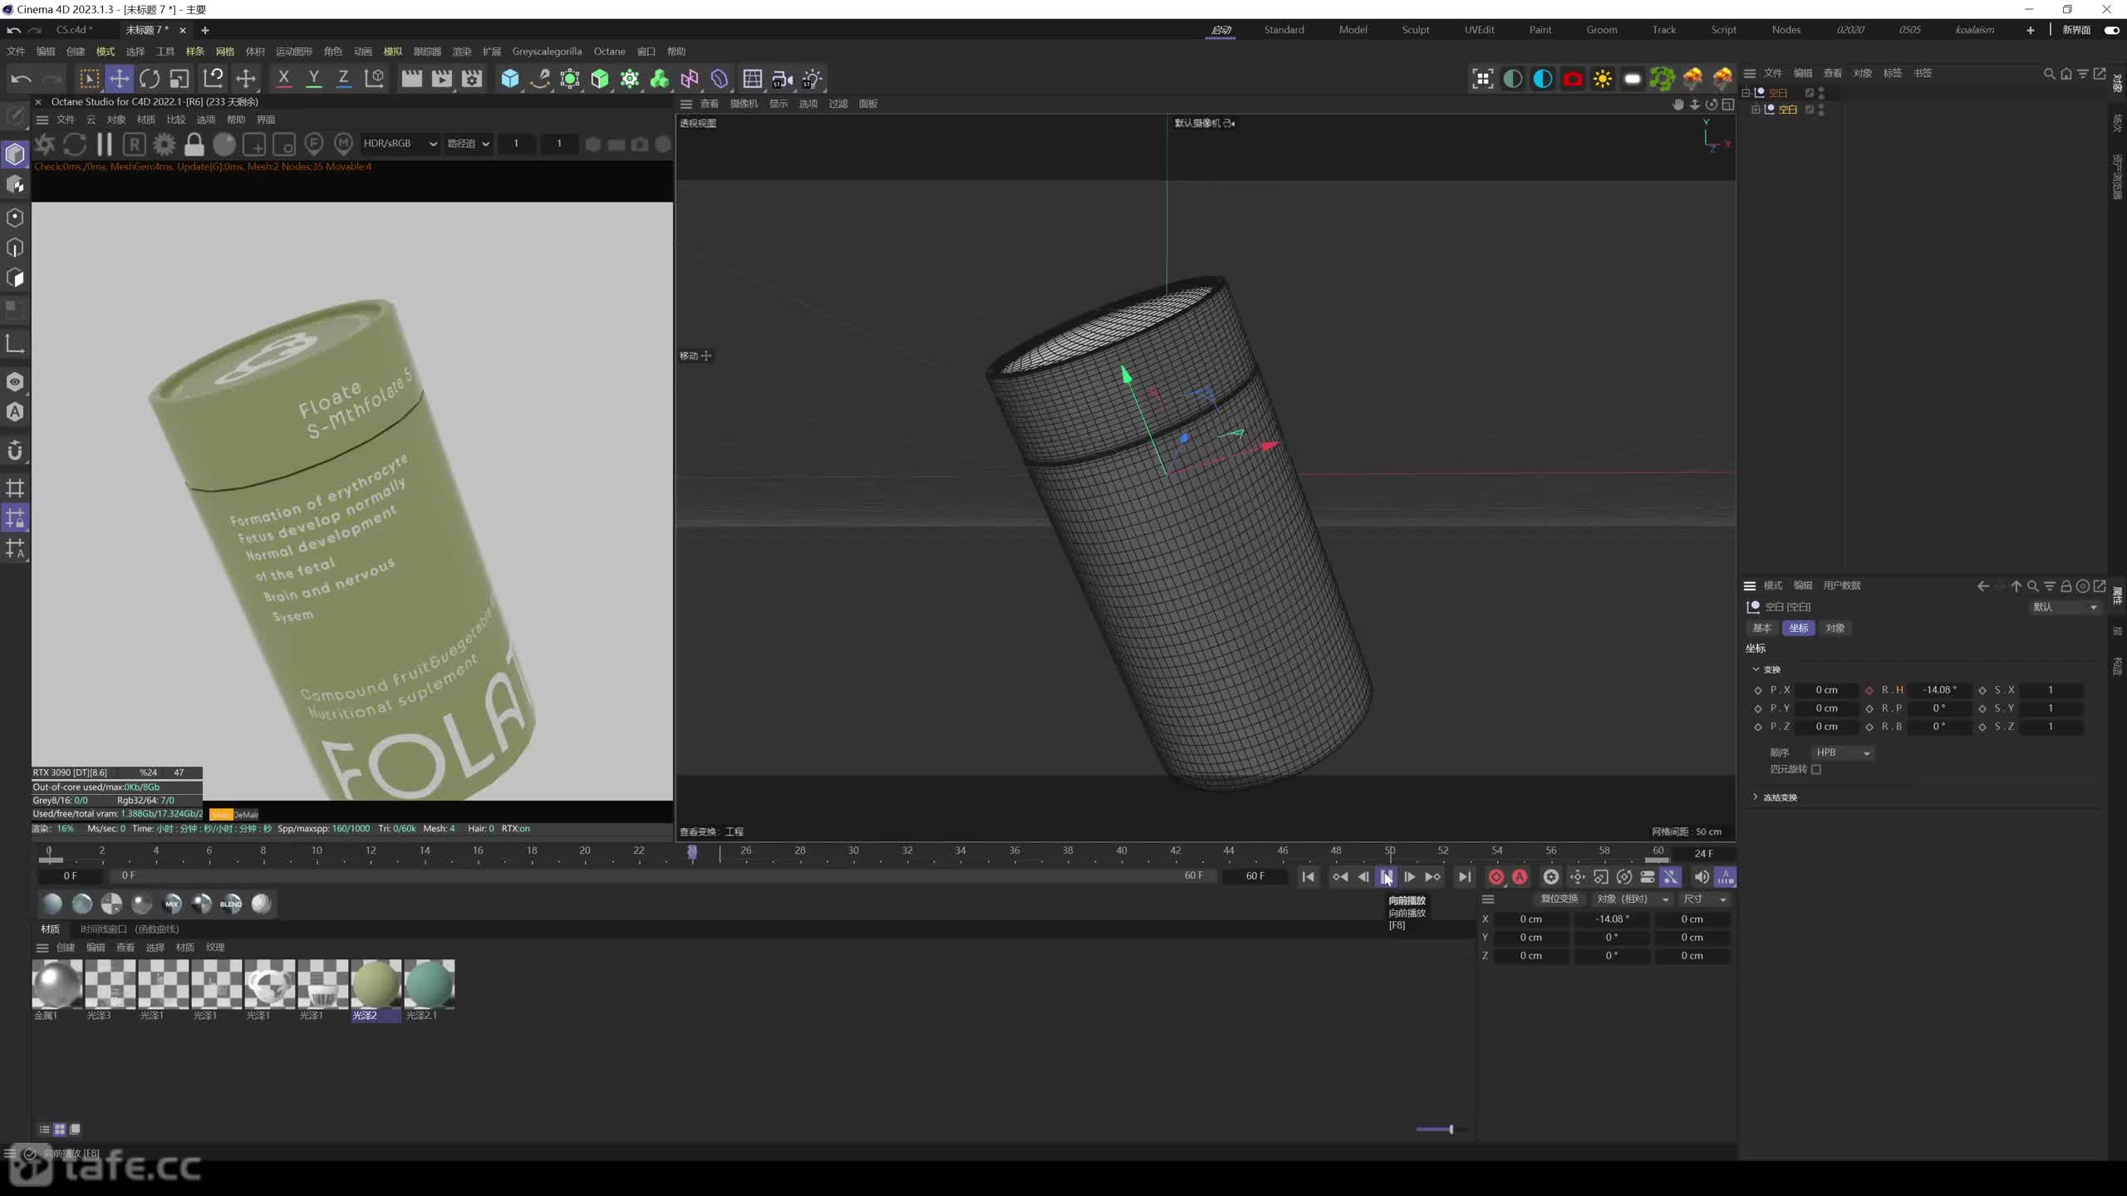The image size is (2127, 1196).
Task: Open the spline Pen tool
Action: coord(540,79)
